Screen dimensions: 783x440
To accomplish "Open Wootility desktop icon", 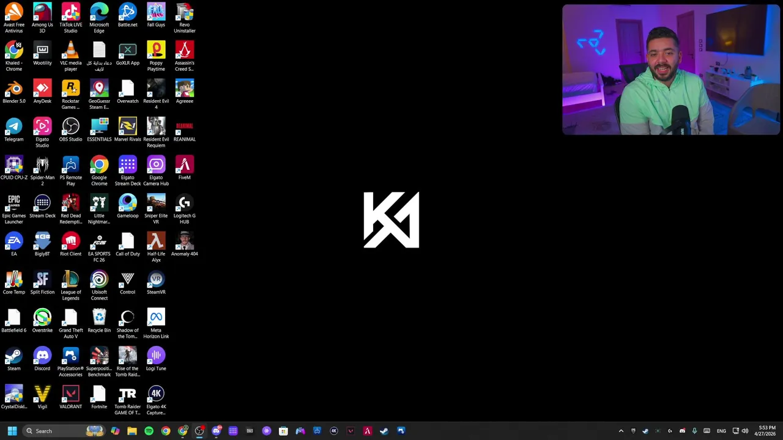I will [x=42, y=54].
